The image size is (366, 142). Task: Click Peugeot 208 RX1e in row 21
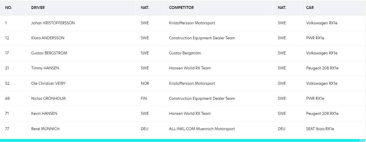coord(322,68)
